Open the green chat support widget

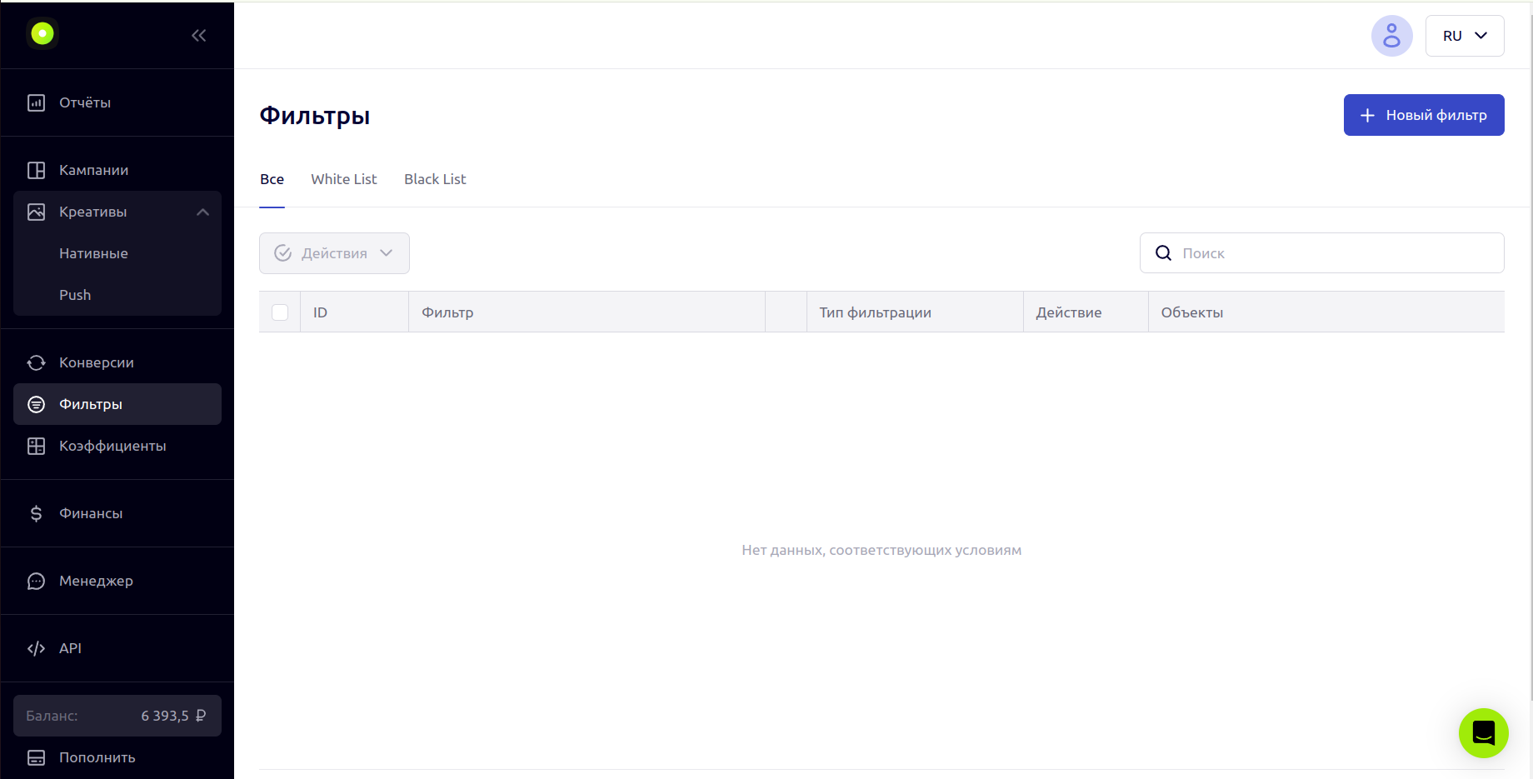tap(1483, 733)
